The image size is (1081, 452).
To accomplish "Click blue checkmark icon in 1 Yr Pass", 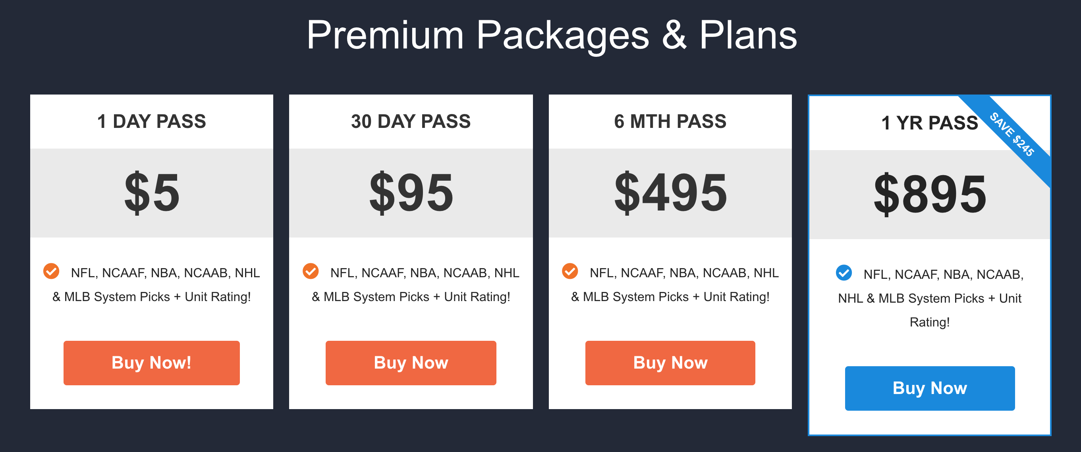I will [x=844, y=273].
